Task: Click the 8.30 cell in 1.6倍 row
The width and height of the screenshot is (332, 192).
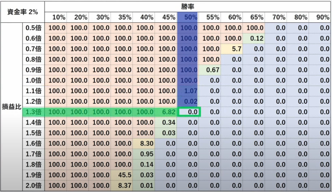Action: [144, 143]
